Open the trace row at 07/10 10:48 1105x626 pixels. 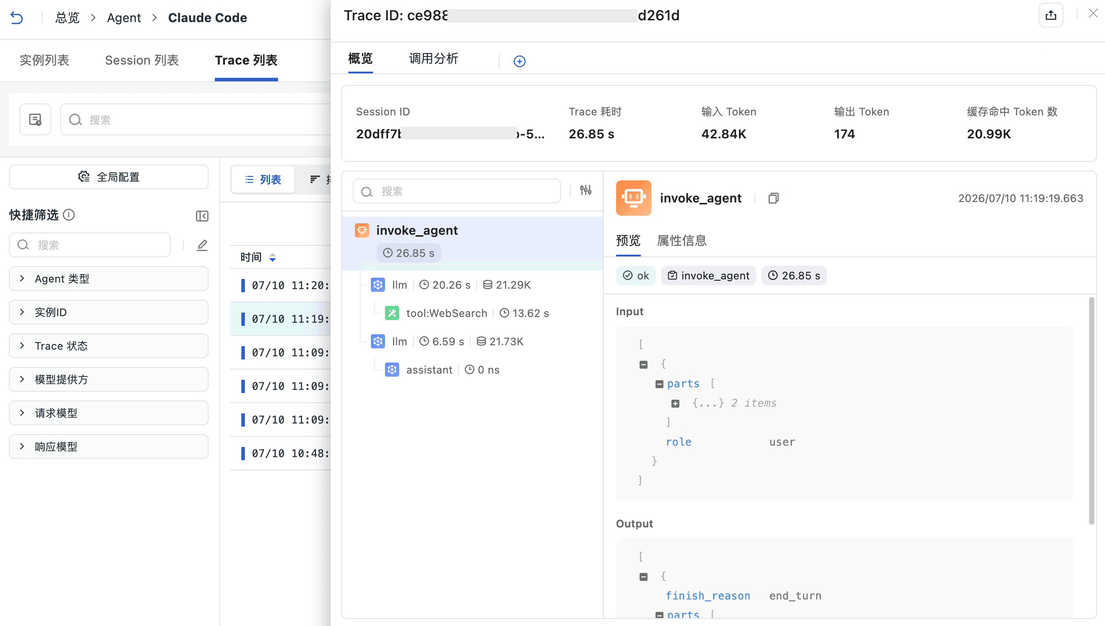280,453
